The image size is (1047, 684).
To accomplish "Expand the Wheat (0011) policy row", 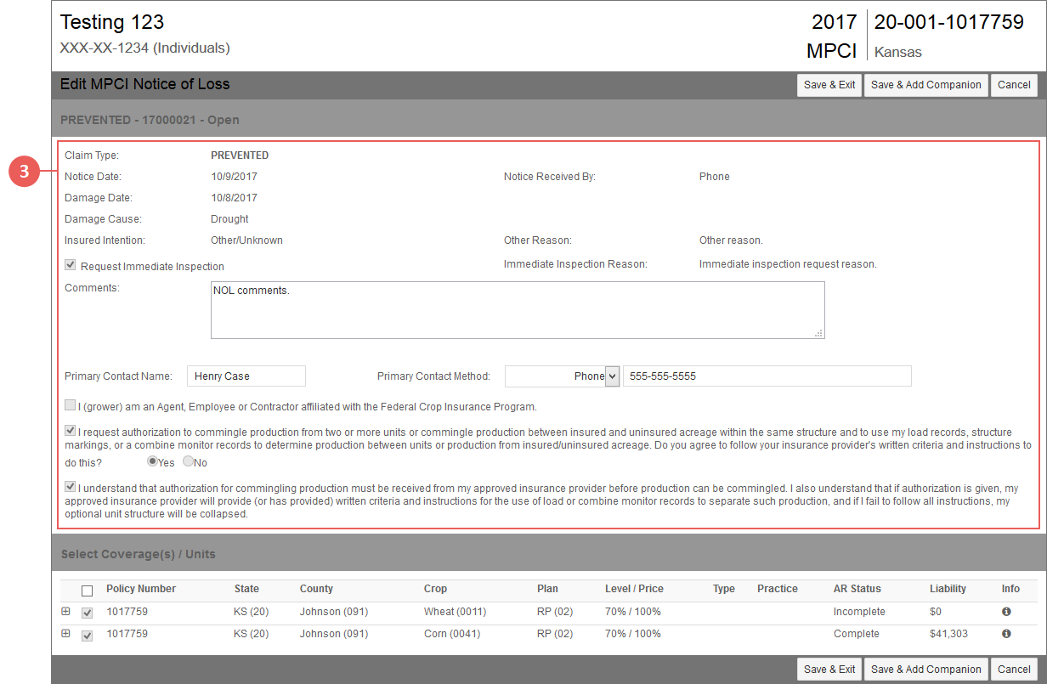I will pos(66,611).
